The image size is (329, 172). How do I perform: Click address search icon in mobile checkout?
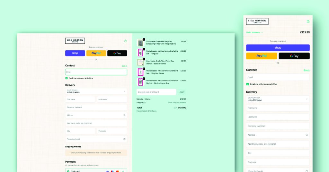click(307, 135)
